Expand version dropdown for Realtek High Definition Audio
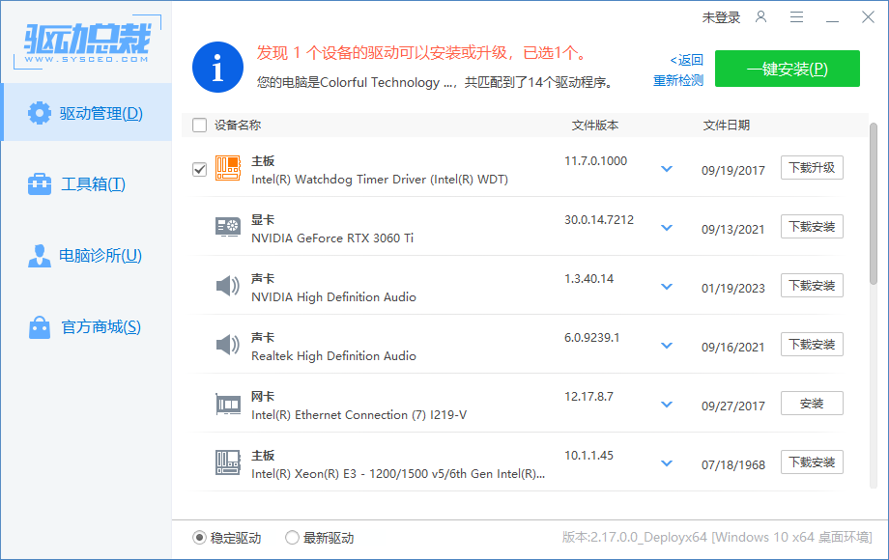The height and width of the screenshot is (560, 889). tap(667, 346)
